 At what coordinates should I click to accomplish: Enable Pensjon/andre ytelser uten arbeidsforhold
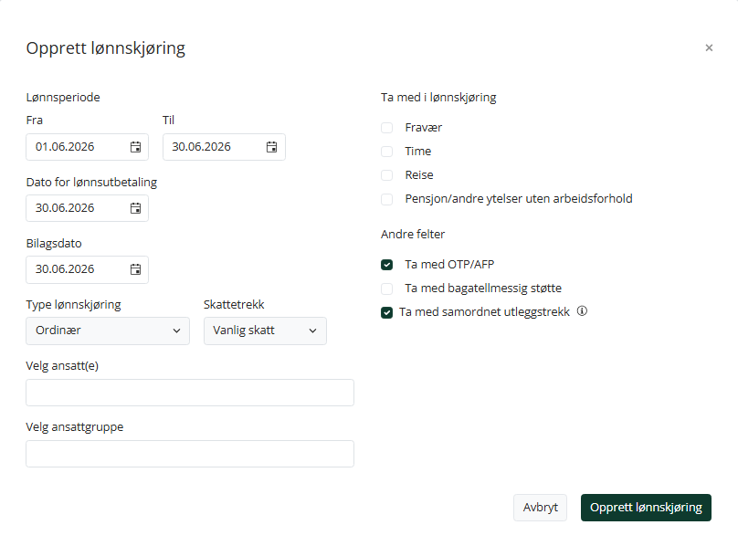point(387,199)
